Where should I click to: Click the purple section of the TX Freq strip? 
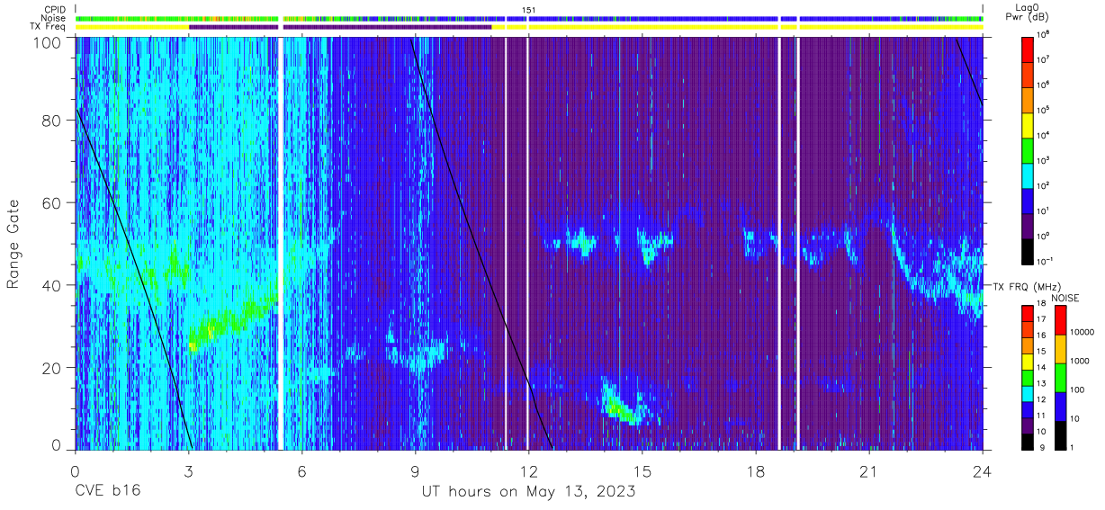click(340, 27)
